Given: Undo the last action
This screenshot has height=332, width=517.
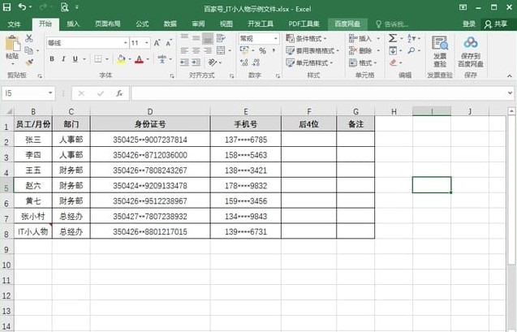Looking at the screenshot, I should (22, 7).
